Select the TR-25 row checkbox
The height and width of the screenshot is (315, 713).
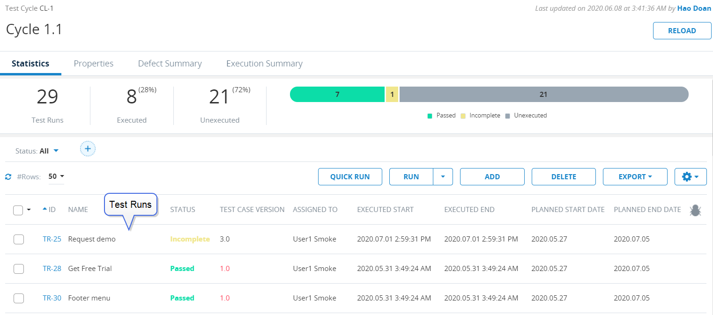(x=19, y=239)
